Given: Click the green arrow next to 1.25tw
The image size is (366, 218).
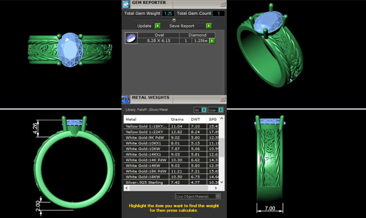Looking at the screenshot, I should [212, 41].
